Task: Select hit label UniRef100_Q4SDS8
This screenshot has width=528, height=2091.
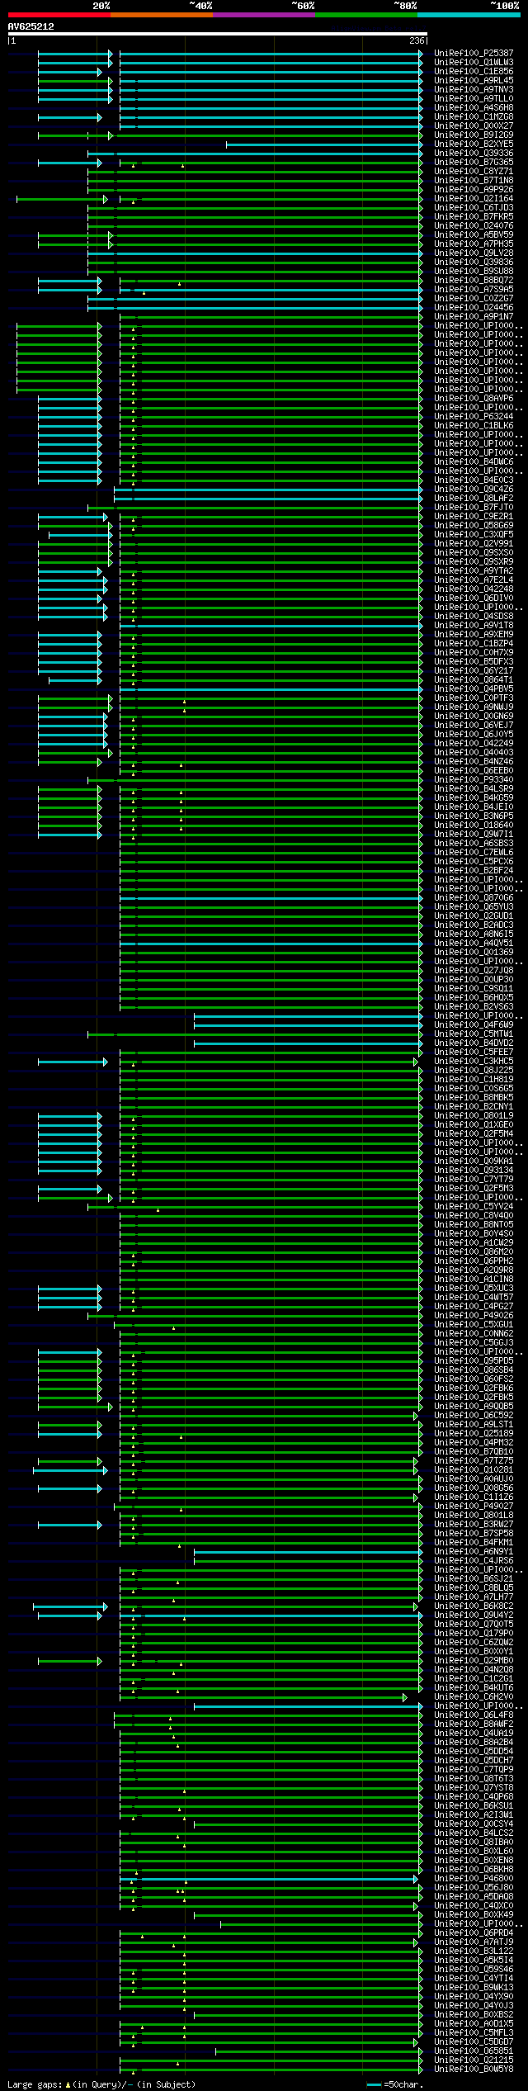Action: [x=474, y=617]
